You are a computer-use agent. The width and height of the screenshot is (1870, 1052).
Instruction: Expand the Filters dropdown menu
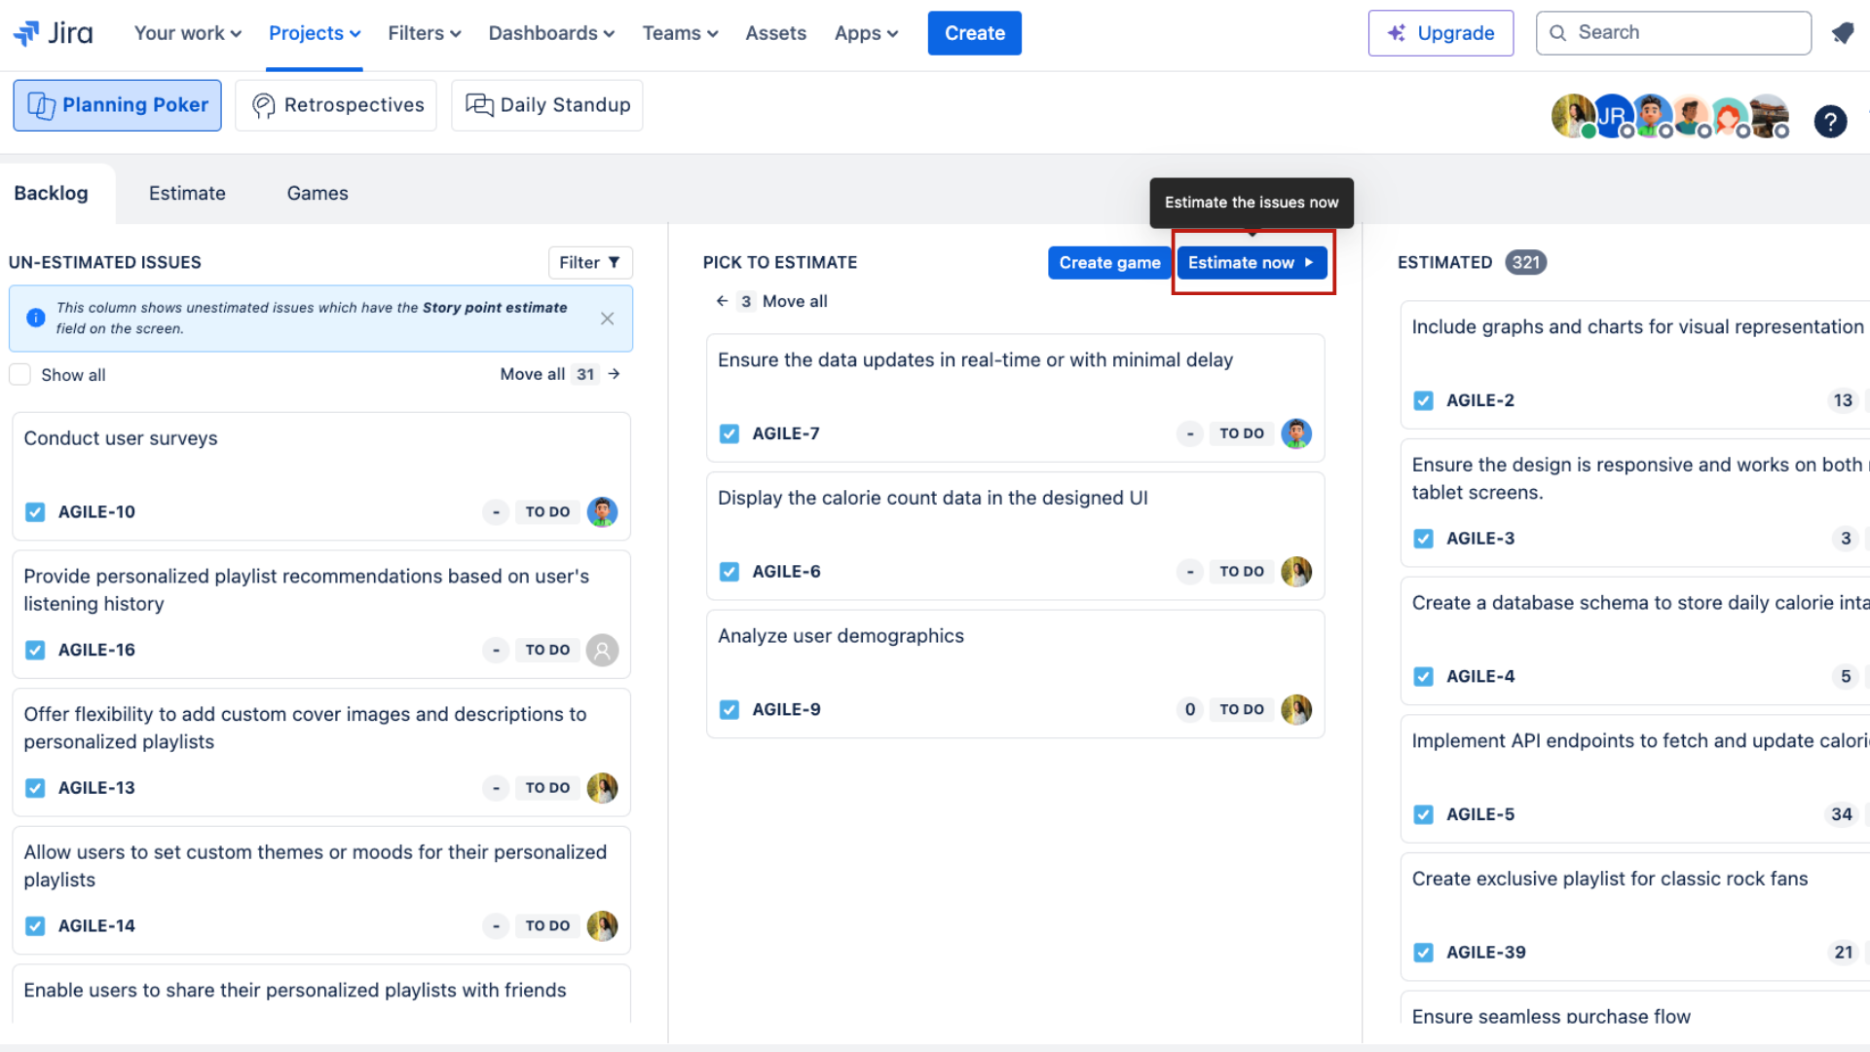click(x=423, y=33)
